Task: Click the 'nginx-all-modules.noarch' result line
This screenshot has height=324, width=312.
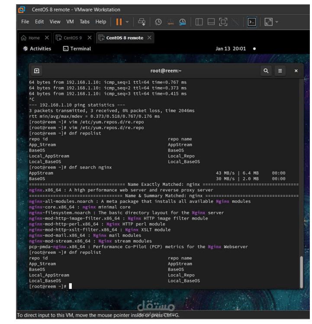Action: point(140,201)
